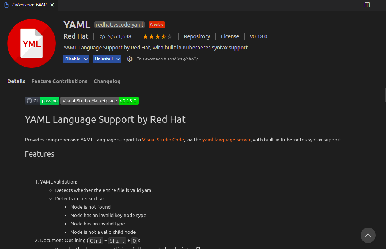Open the More Actions ellipsis menu

click(379, 5)
